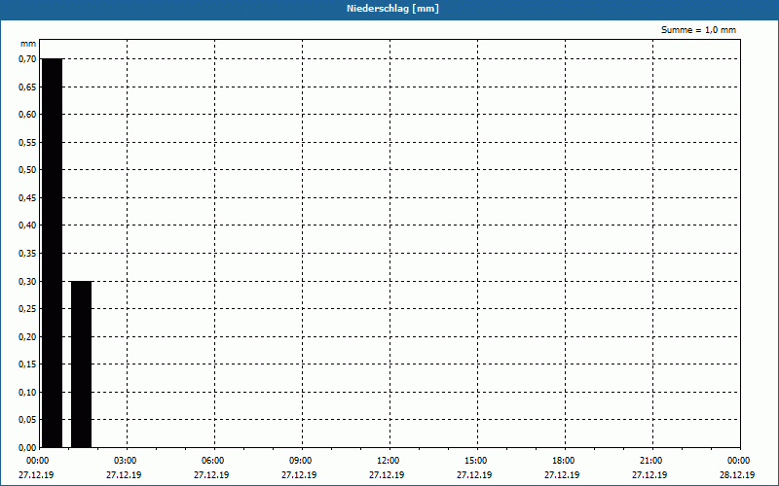Viewport: 779px width, 486px height.
Task: Select the 0,00 y-axis value
Action: [27, 447]
